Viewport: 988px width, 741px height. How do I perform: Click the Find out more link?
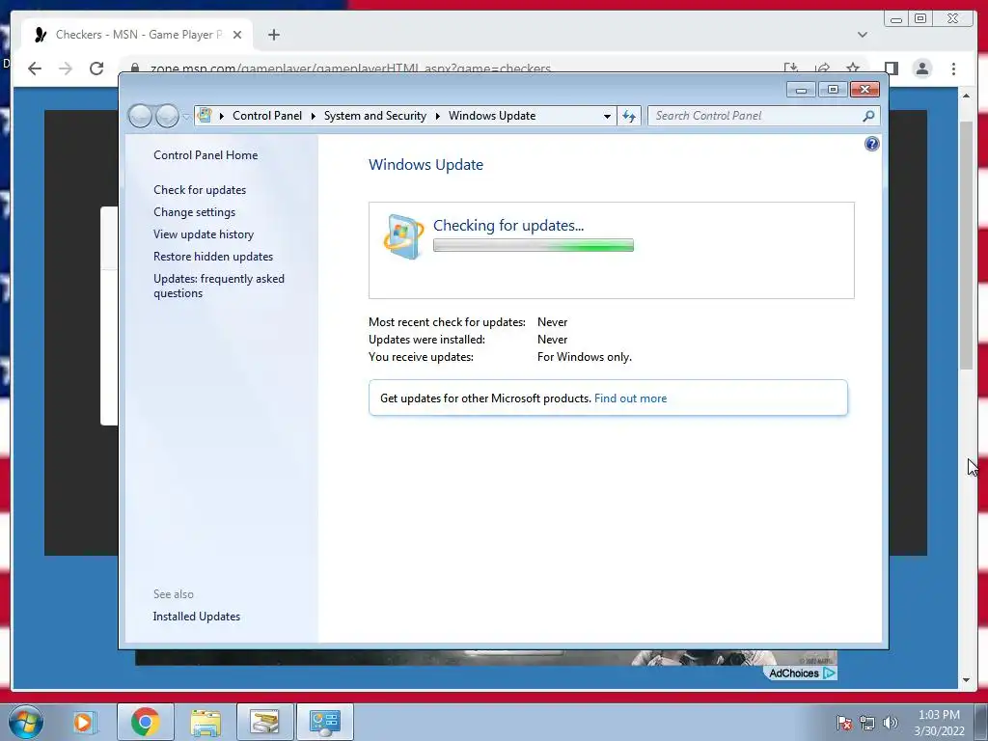tap(630, 398)
